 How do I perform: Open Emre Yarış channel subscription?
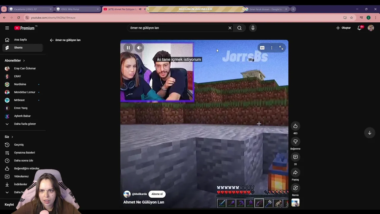23,108
